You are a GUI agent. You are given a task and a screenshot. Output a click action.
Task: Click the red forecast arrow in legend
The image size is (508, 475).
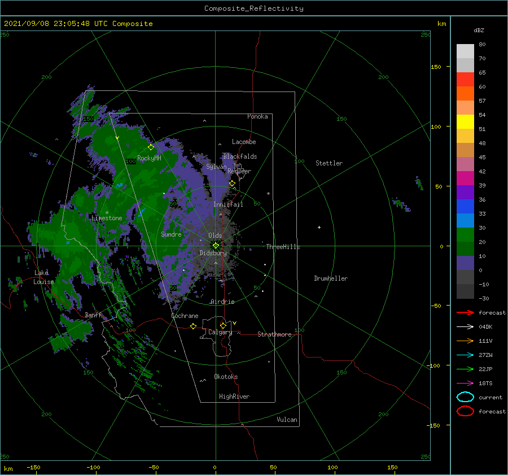pos(465,312)
